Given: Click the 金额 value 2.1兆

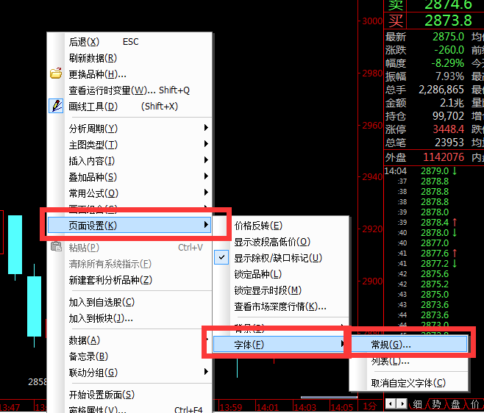Looking at the screenshot, I should click(452, 103).
